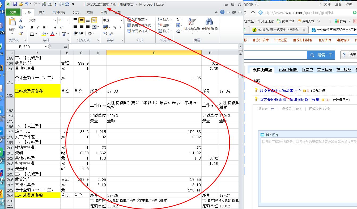This screenshot has width=357, height=209.
Task: Switch to the 公式 ribbon tab
Action: 76,12
